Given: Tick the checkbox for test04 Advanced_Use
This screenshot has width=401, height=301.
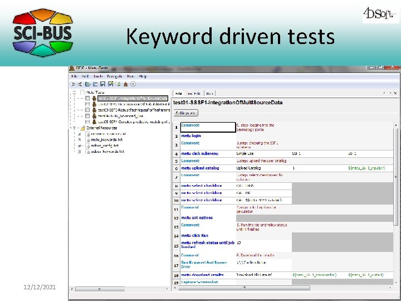Looking at the screenshot, I should tap(87, 116).
